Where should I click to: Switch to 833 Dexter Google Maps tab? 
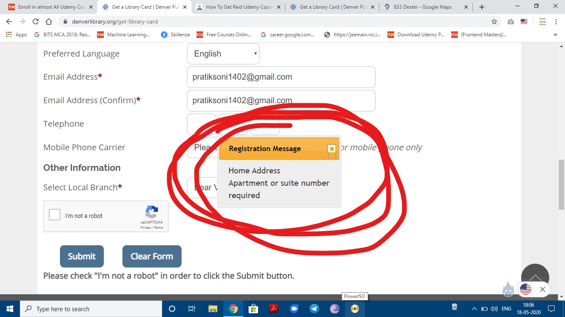(x=422, y=7)
